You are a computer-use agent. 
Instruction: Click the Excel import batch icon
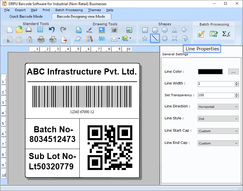tap(213, 34)
